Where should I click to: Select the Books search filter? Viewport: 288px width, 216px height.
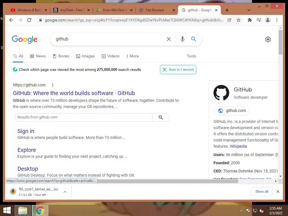61,56
